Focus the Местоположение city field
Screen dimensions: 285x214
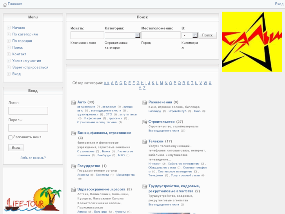pos(161,35)
